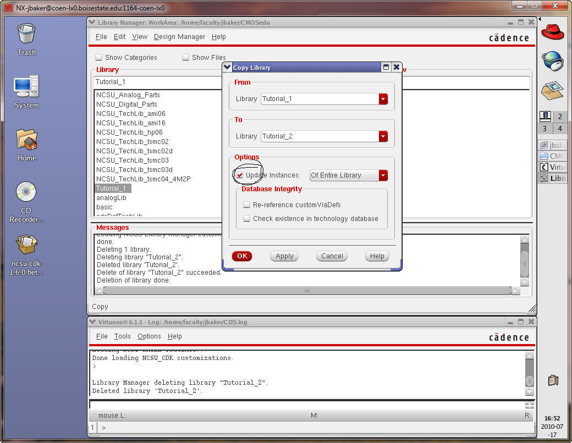Open Library Manager Edit menu

(x=119, y=37)
